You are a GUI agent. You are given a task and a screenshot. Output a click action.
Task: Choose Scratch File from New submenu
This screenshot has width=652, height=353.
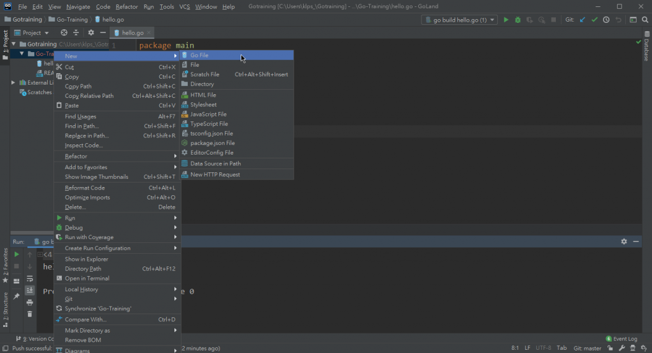[x=237, y=74]
